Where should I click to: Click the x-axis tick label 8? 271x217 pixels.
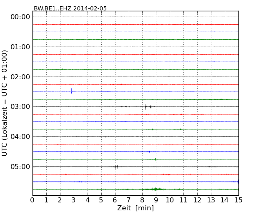point(142,200)
